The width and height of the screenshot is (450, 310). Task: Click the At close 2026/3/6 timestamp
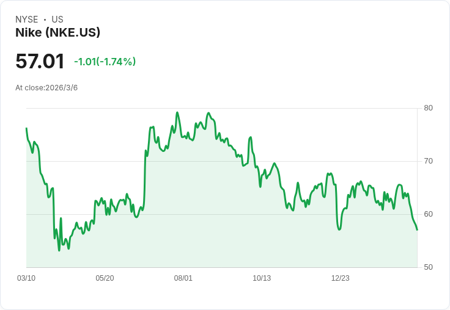46,88
